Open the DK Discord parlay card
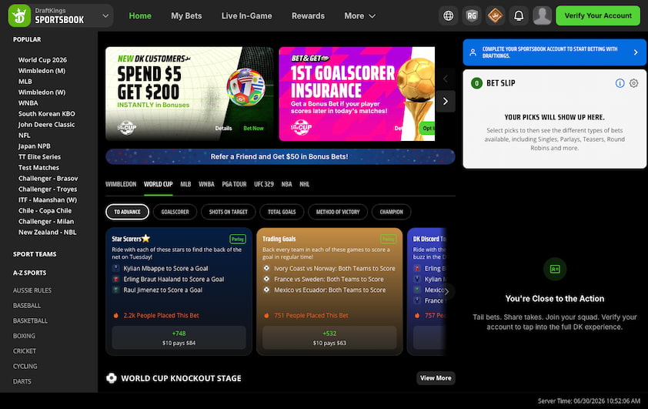The width and height of the screenshot is (648, 409). click(x=427, y=292)
